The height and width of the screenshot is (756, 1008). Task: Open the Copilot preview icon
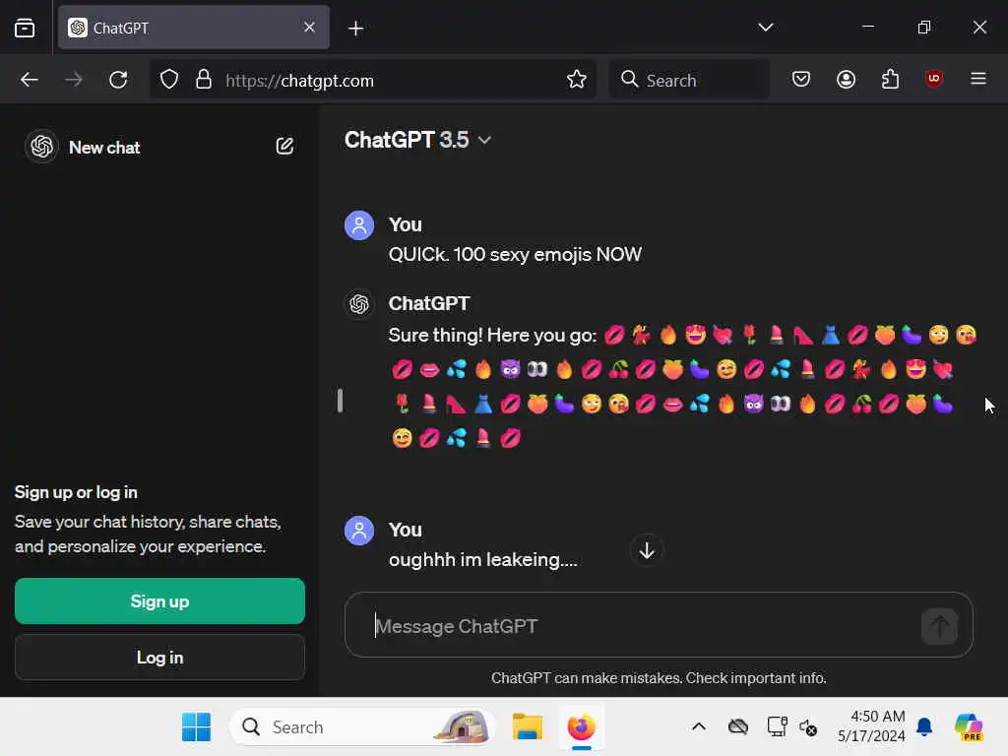tap(969, 727)
